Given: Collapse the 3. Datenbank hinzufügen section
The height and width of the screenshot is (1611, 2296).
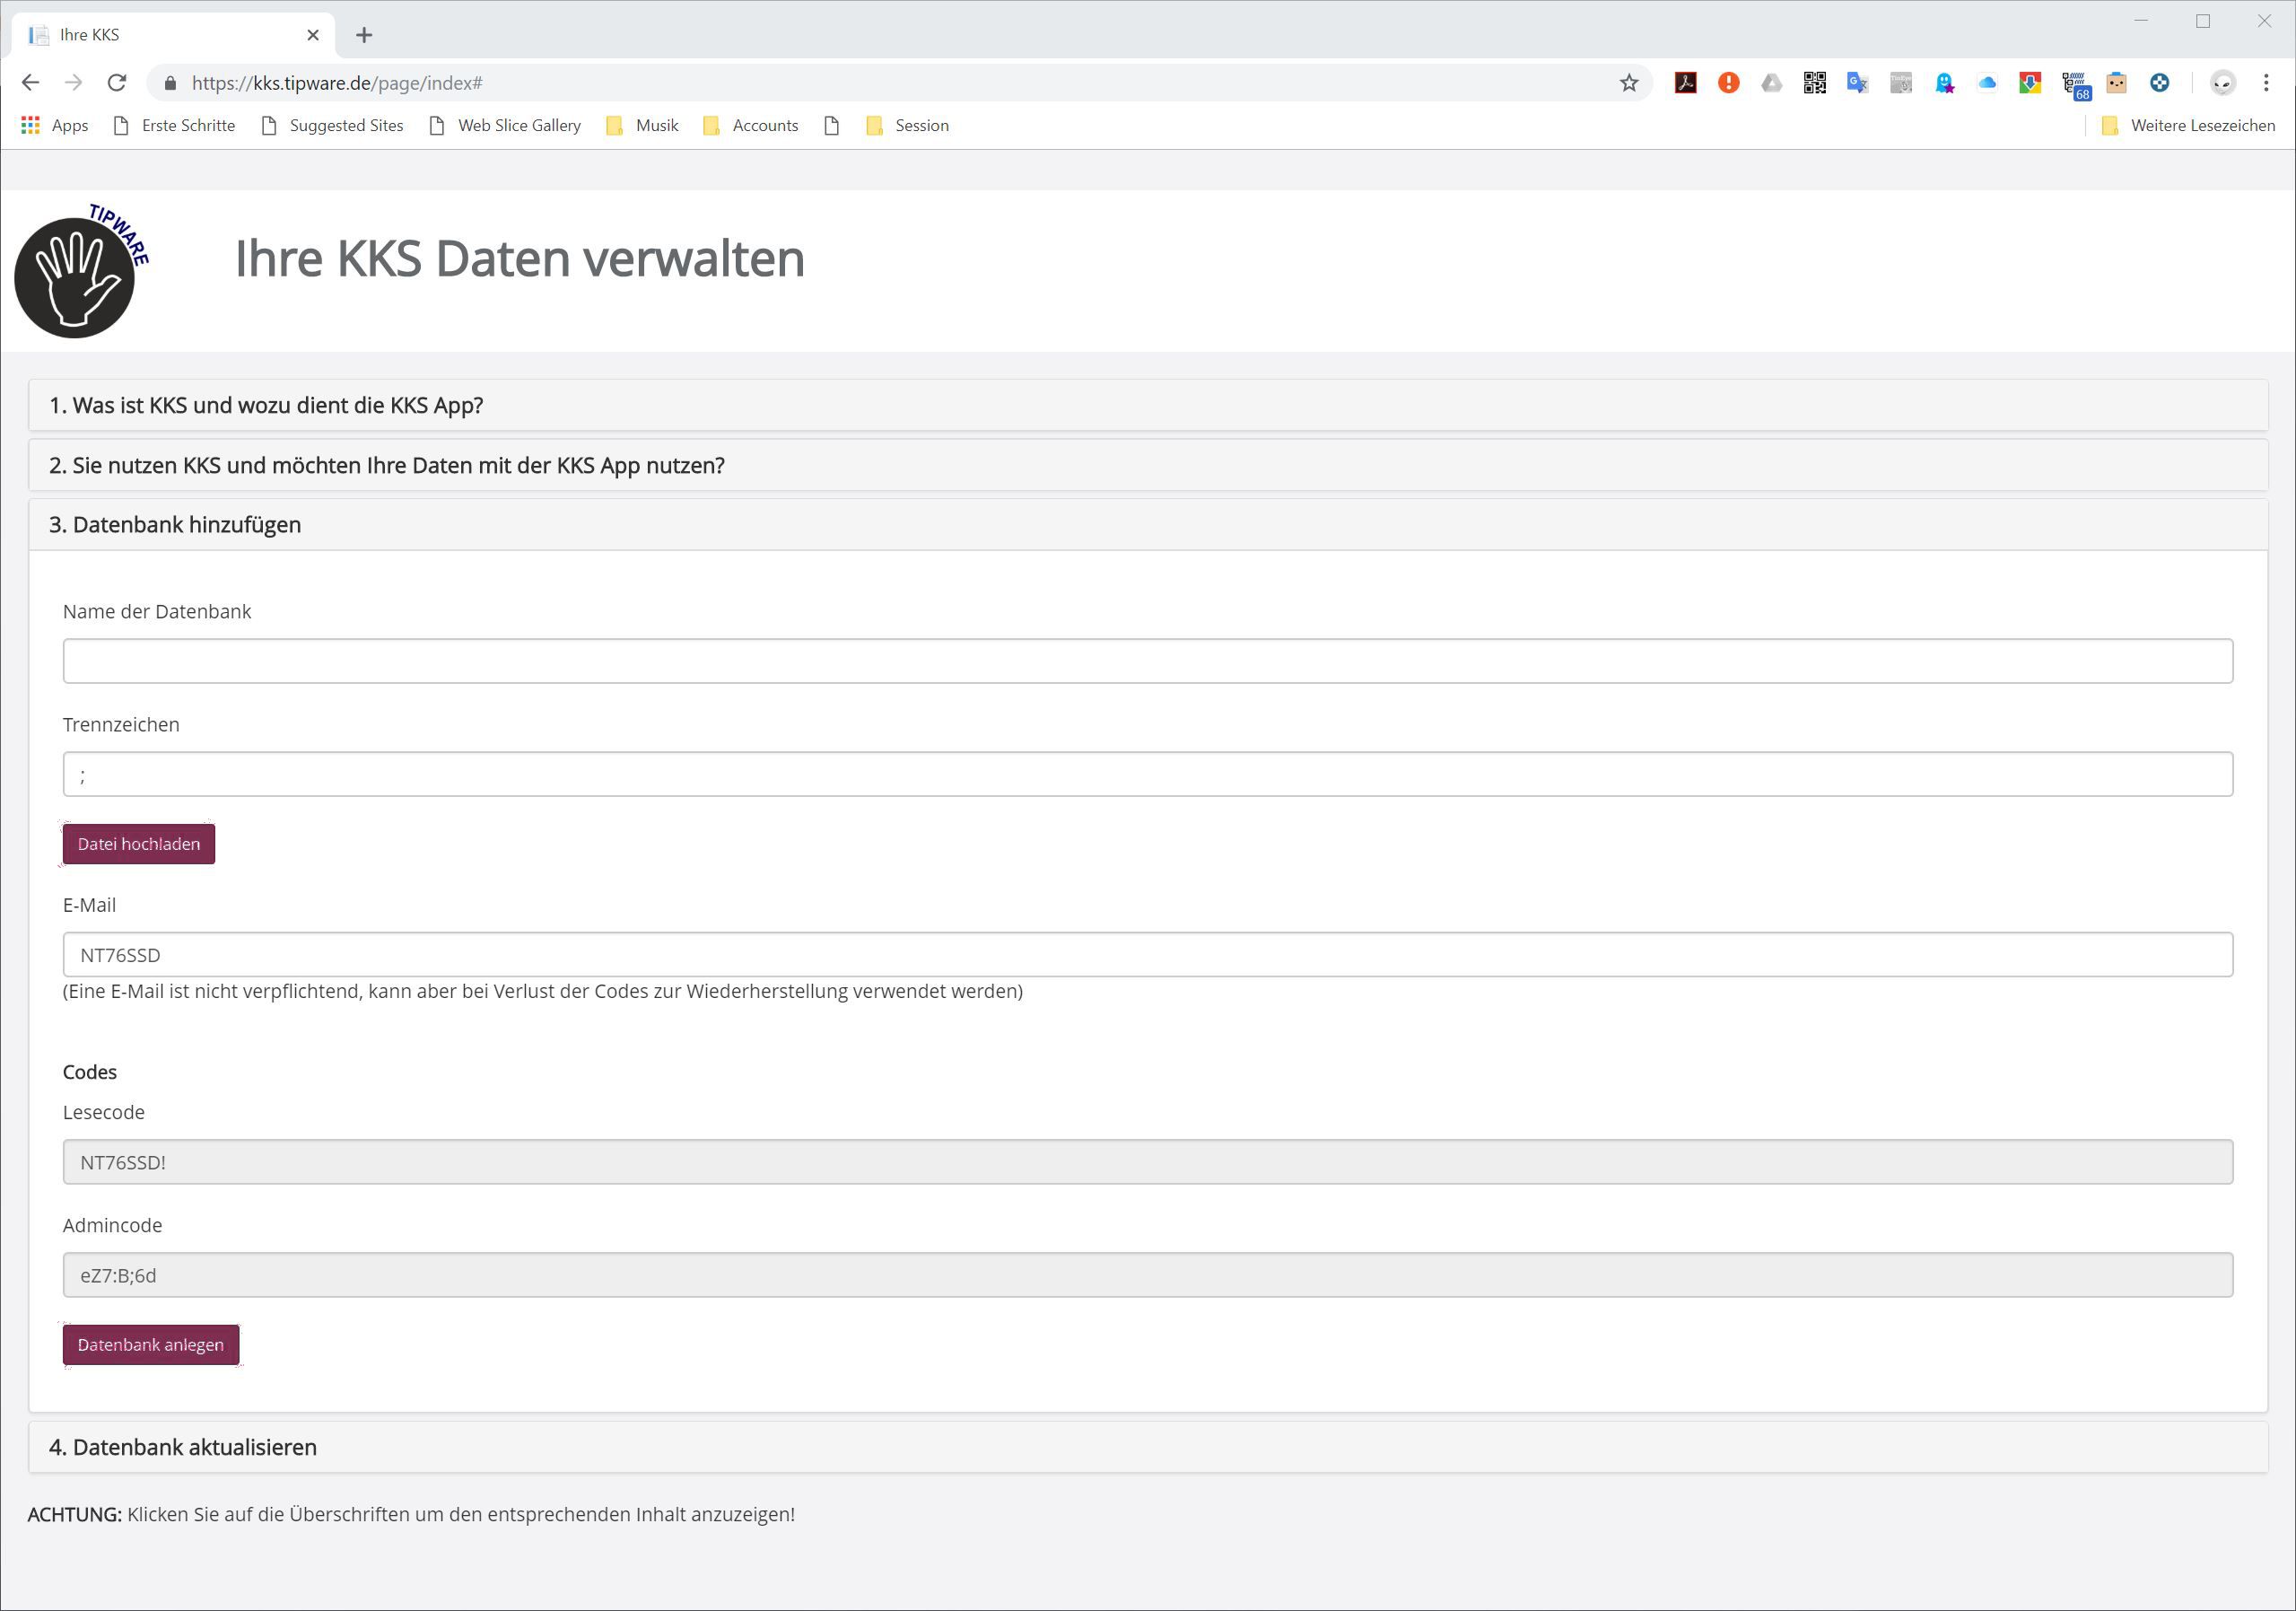Looking at the screenshot, I should coord(175,525).
